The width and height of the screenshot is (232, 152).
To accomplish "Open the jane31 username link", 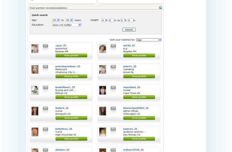I will [128, 66].
